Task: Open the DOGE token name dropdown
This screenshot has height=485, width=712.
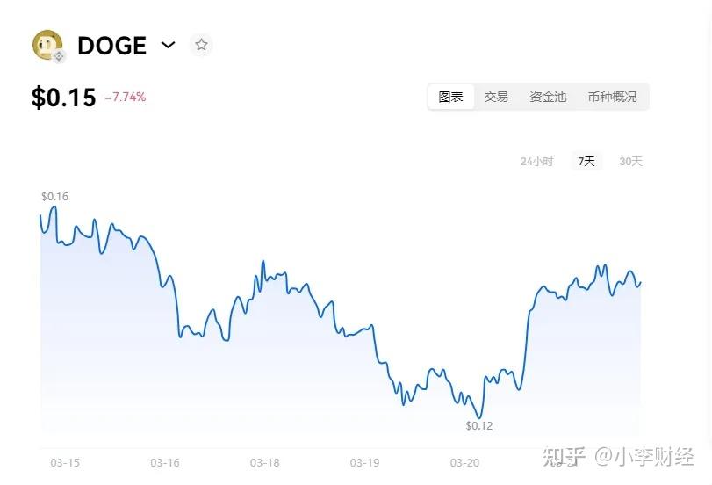Action: pyautogui.click(x=112, y=46)
